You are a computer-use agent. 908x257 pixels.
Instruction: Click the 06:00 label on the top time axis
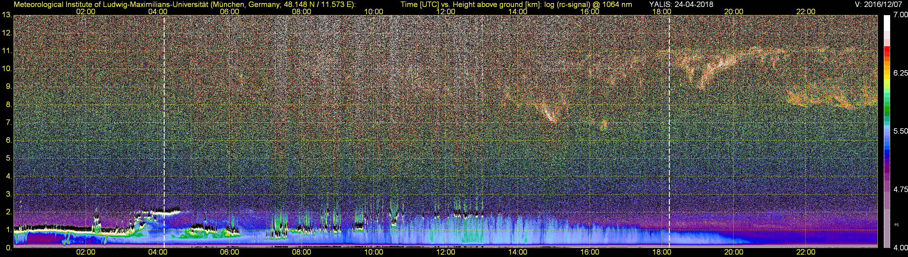point(229,11)
